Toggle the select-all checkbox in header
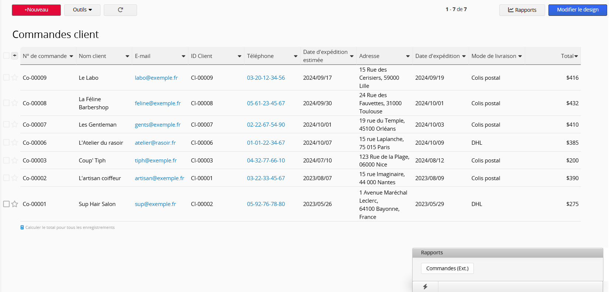The image size is (609, 292). click(x=6, y=56)
